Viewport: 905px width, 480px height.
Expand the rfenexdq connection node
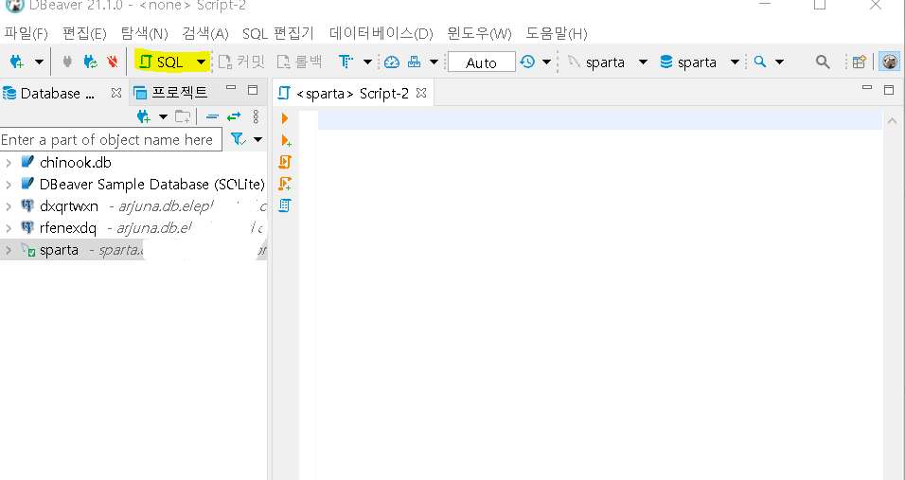[x=9, y=228]
